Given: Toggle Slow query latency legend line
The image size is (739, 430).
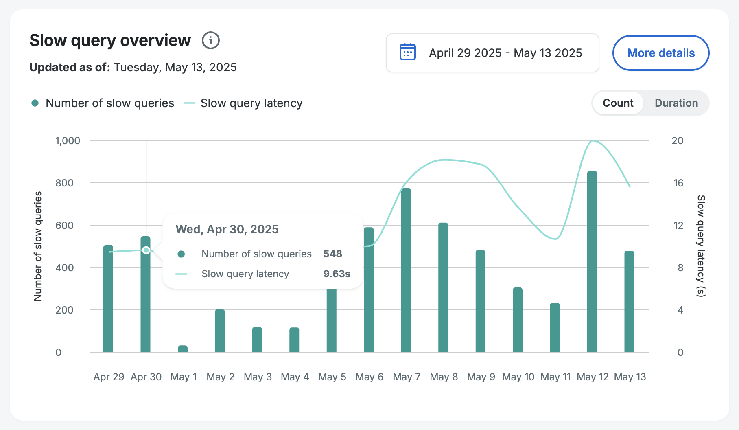Looking at the screenshot, I should point(190,103).
